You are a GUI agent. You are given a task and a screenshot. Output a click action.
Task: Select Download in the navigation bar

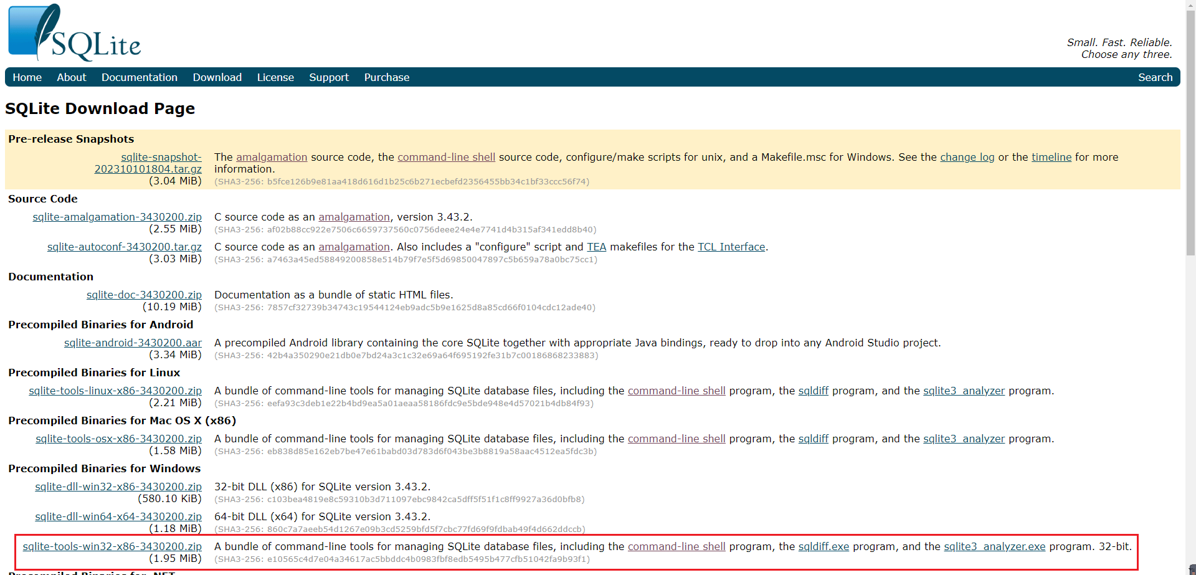coord(217,77)
